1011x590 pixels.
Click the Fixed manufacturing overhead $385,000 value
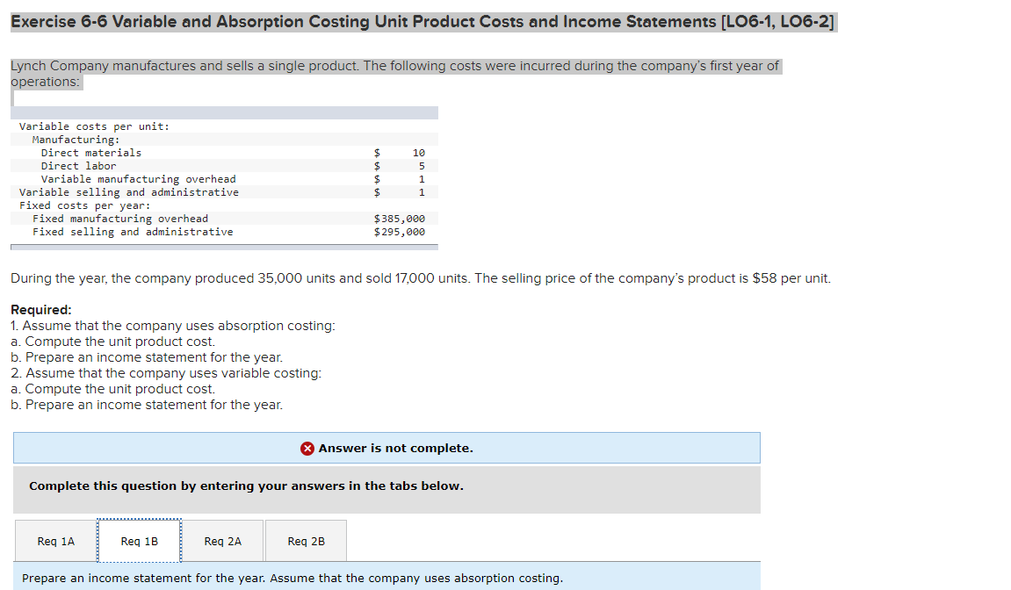(x=401, y=218)
